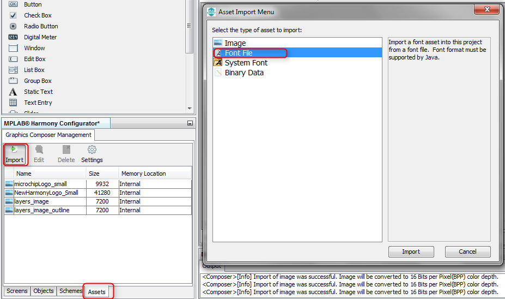
Task: Select System Font asset type
Action: point(246,63)
